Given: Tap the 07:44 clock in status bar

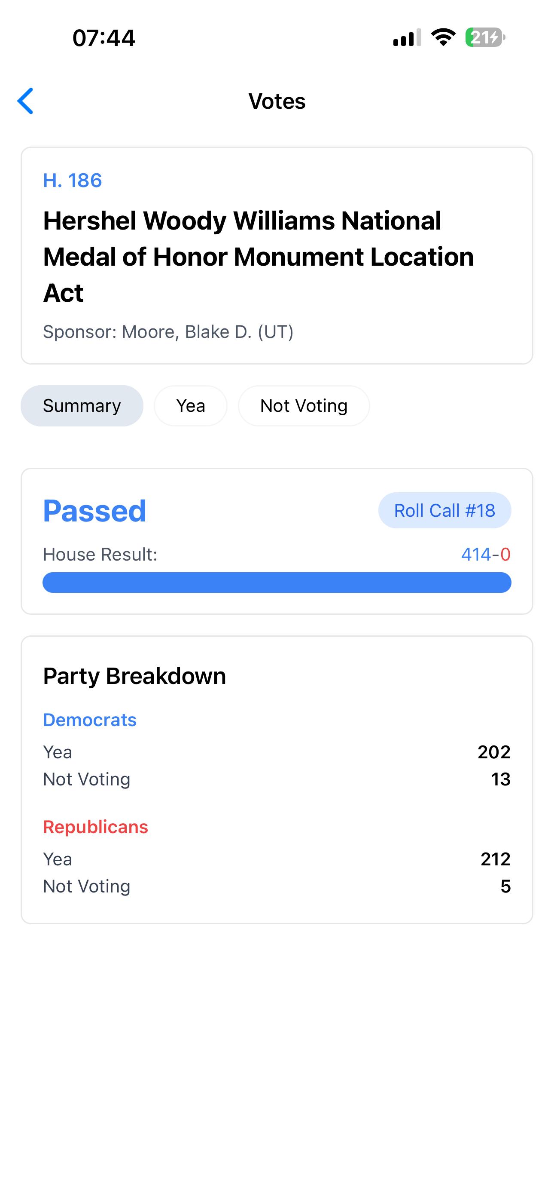Looking at the screenshot, I should pyautogui.click(x=103, y=38).
